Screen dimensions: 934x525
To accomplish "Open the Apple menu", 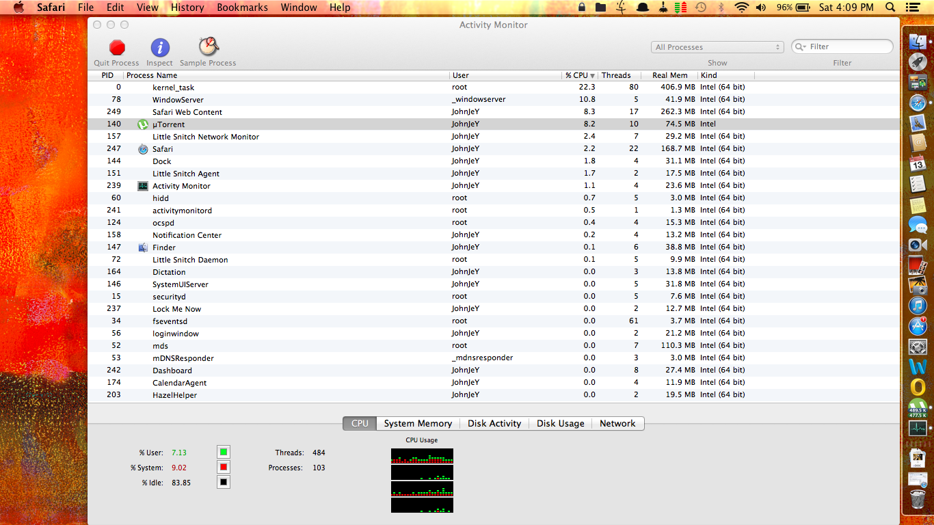I will tap(18, 8).
